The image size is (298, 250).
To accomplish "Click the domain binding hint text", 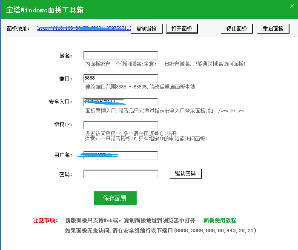I will pyautogui.click(x=165, y=64).
